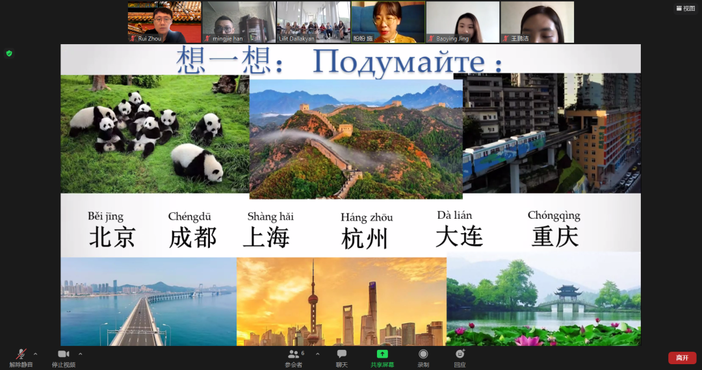
Task: Click the pandas photo on the slide
Action: pos(155,134)
